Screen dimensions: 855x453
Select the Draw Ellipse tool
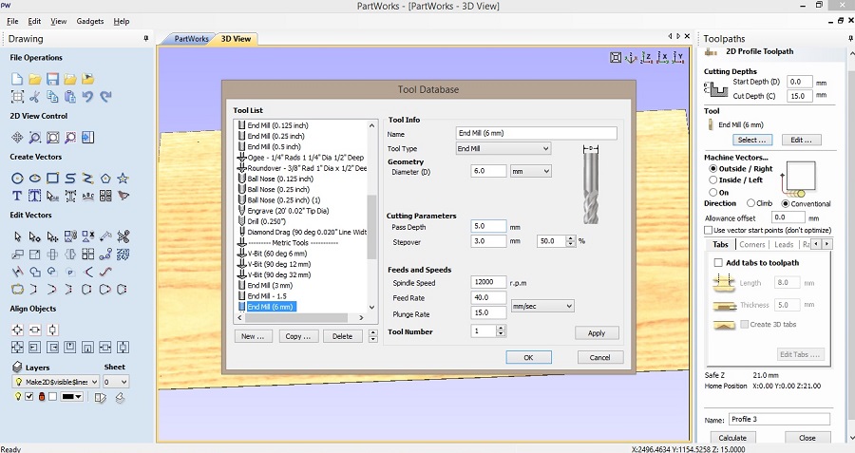pyautogui.click(x=35, y=179)
